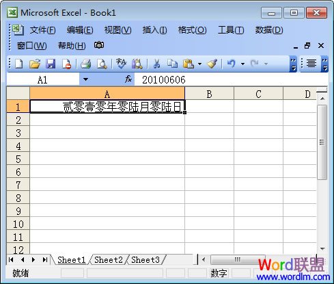
Task: Open the Paste options dropdown arrow
Action: pos(199,64)
